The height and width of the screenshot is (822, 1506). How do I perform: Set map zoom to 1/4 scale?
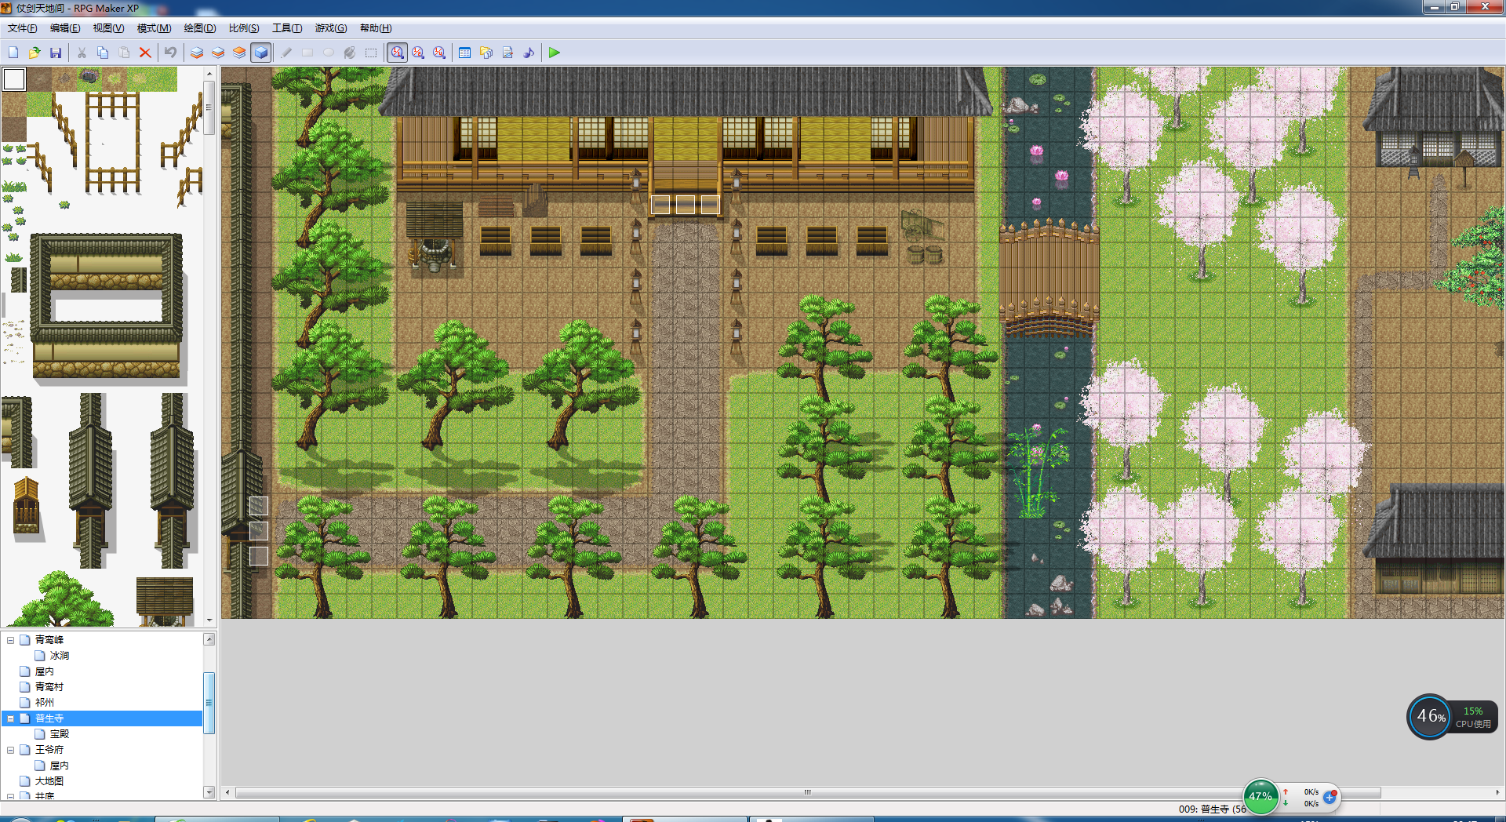pos(439,53)
